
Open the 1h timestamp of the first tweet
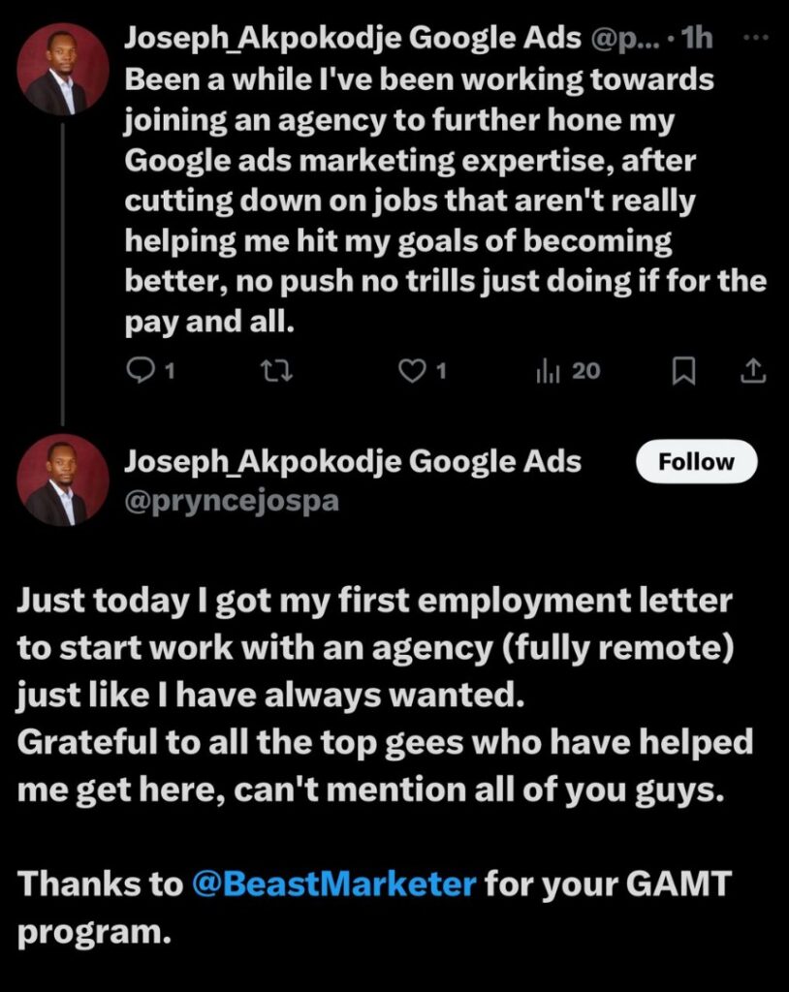pyautogui.click(x=697, y=39)
